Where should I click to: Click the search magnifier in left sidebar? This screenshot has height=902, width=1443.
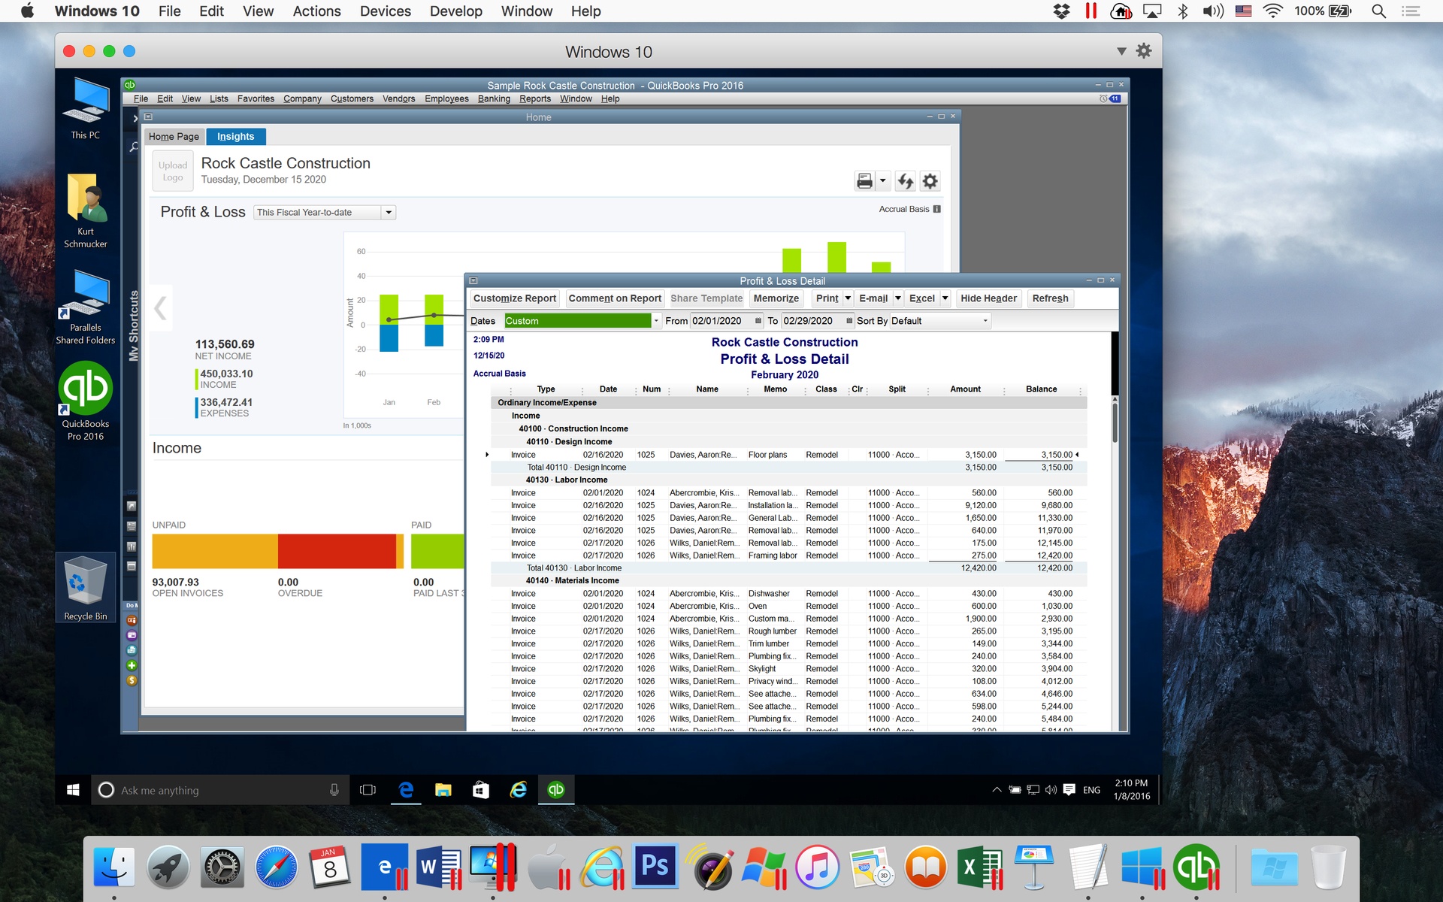tap(134, 147)
